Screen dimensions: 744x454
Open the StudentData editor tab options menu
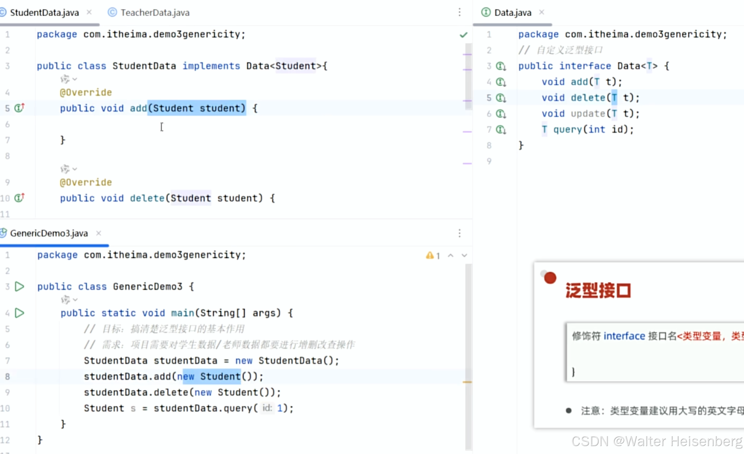pyautogui.click(x=459, y=12)
